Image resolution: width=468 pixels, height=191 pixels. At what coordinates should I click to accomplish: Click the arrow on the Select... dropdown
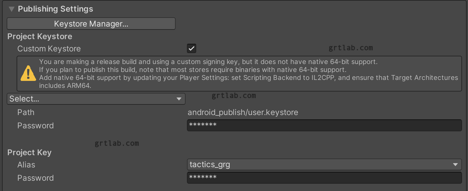coord(179,99)
